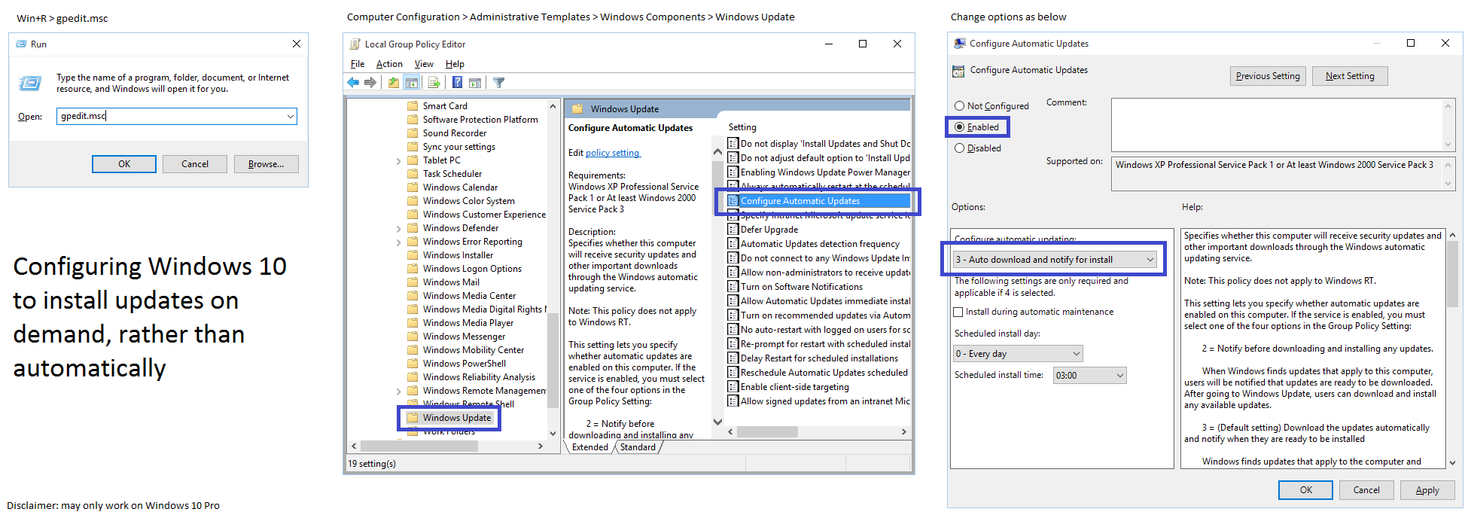Open the Scheduled install day dropdown
Viewport: 1471px width, 518px height.
pos(1018,354)
